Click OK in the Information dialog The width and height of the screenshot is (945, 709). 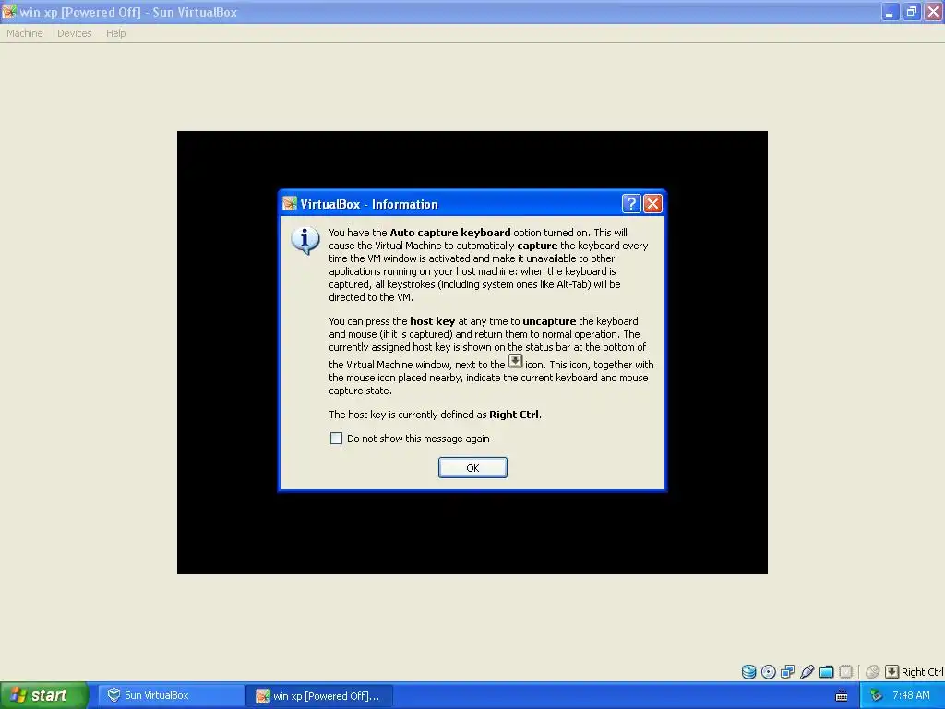pyautogui.click(x=472, y=468)
